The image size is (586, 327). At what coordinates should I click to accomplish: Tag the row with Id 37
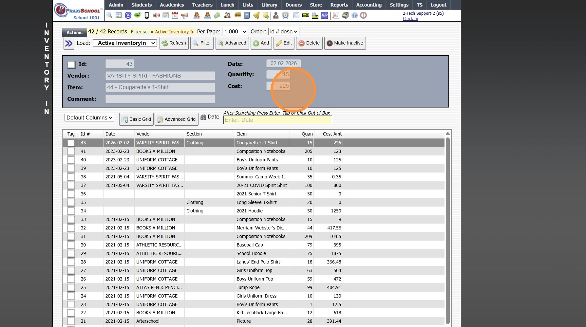[x=71, y=186]
